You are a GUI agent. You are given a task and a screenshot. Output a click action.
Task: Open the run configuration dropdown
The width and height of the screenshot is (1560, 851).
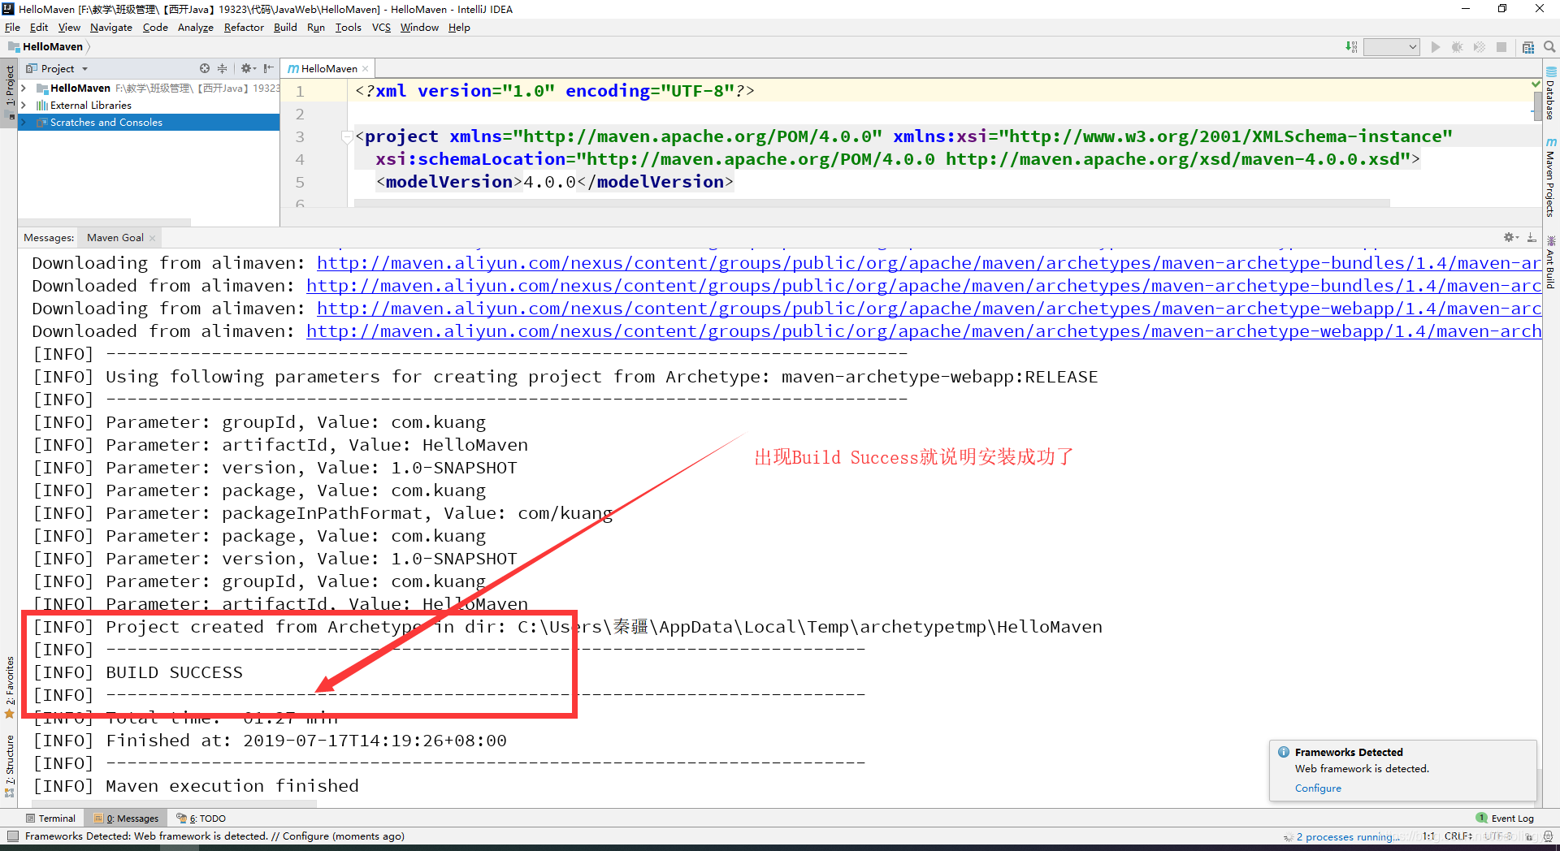tap(1391, 47)
